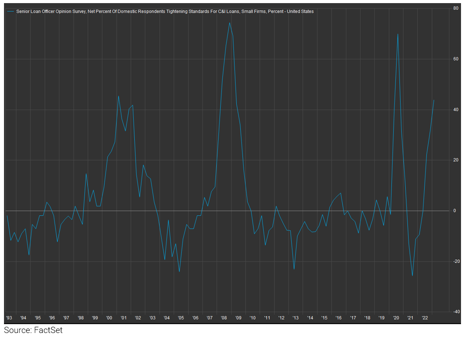Click the final data point at line's right end

[x=434, y=100]
